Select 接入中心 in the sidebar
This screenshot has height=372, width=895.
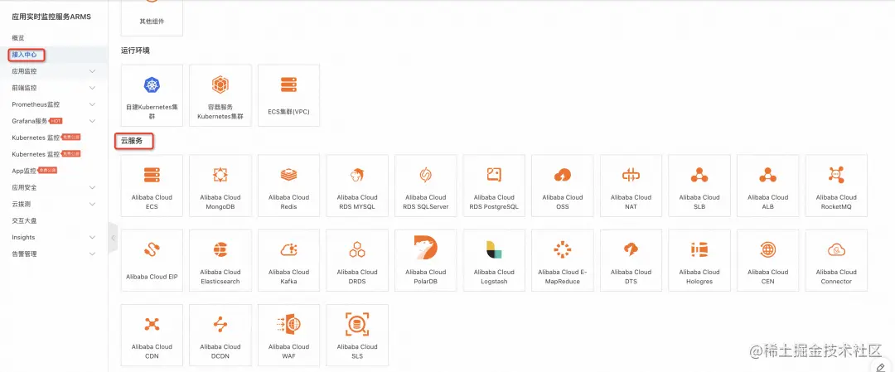(x=24, y=55)
